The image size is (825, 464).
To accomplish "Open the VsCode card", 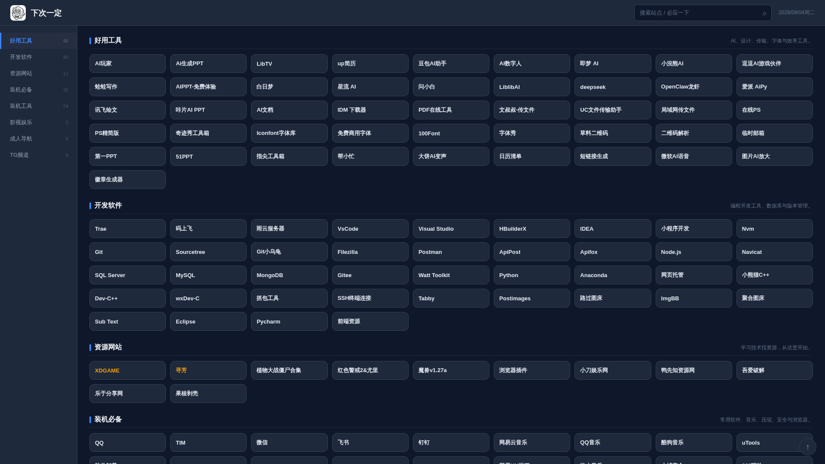I will pos(370,229).
